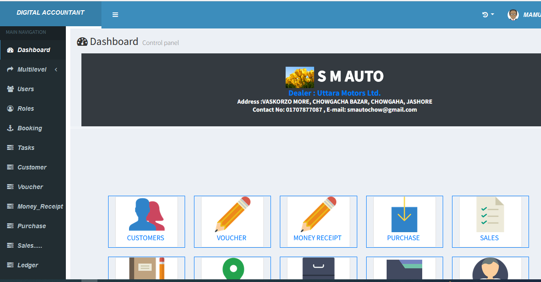541x282 pixels.
Task: Open Booking in the sidebar
Action: pos(33,128)
